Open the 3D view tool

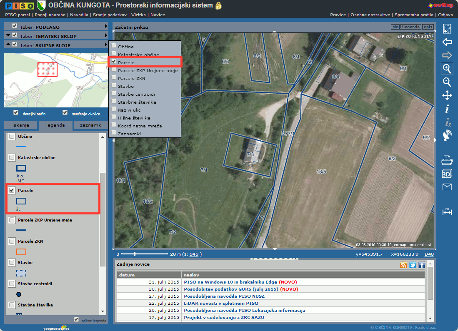click(x=447, y=173)
